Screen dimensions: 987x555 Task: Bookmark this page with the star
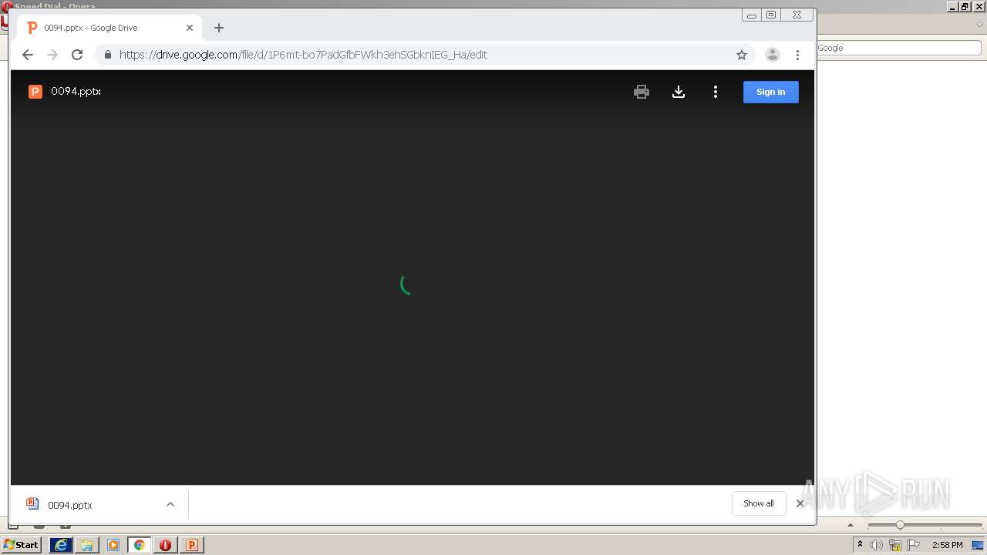[742, 55]
